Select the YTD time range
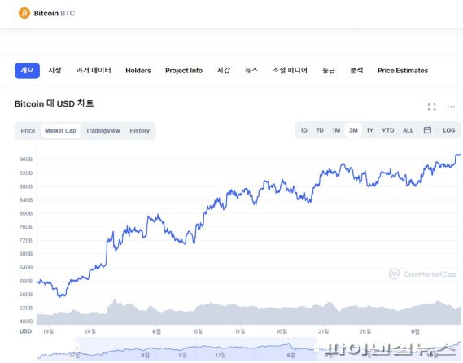 pyautogui.click(x=387, y=130)
